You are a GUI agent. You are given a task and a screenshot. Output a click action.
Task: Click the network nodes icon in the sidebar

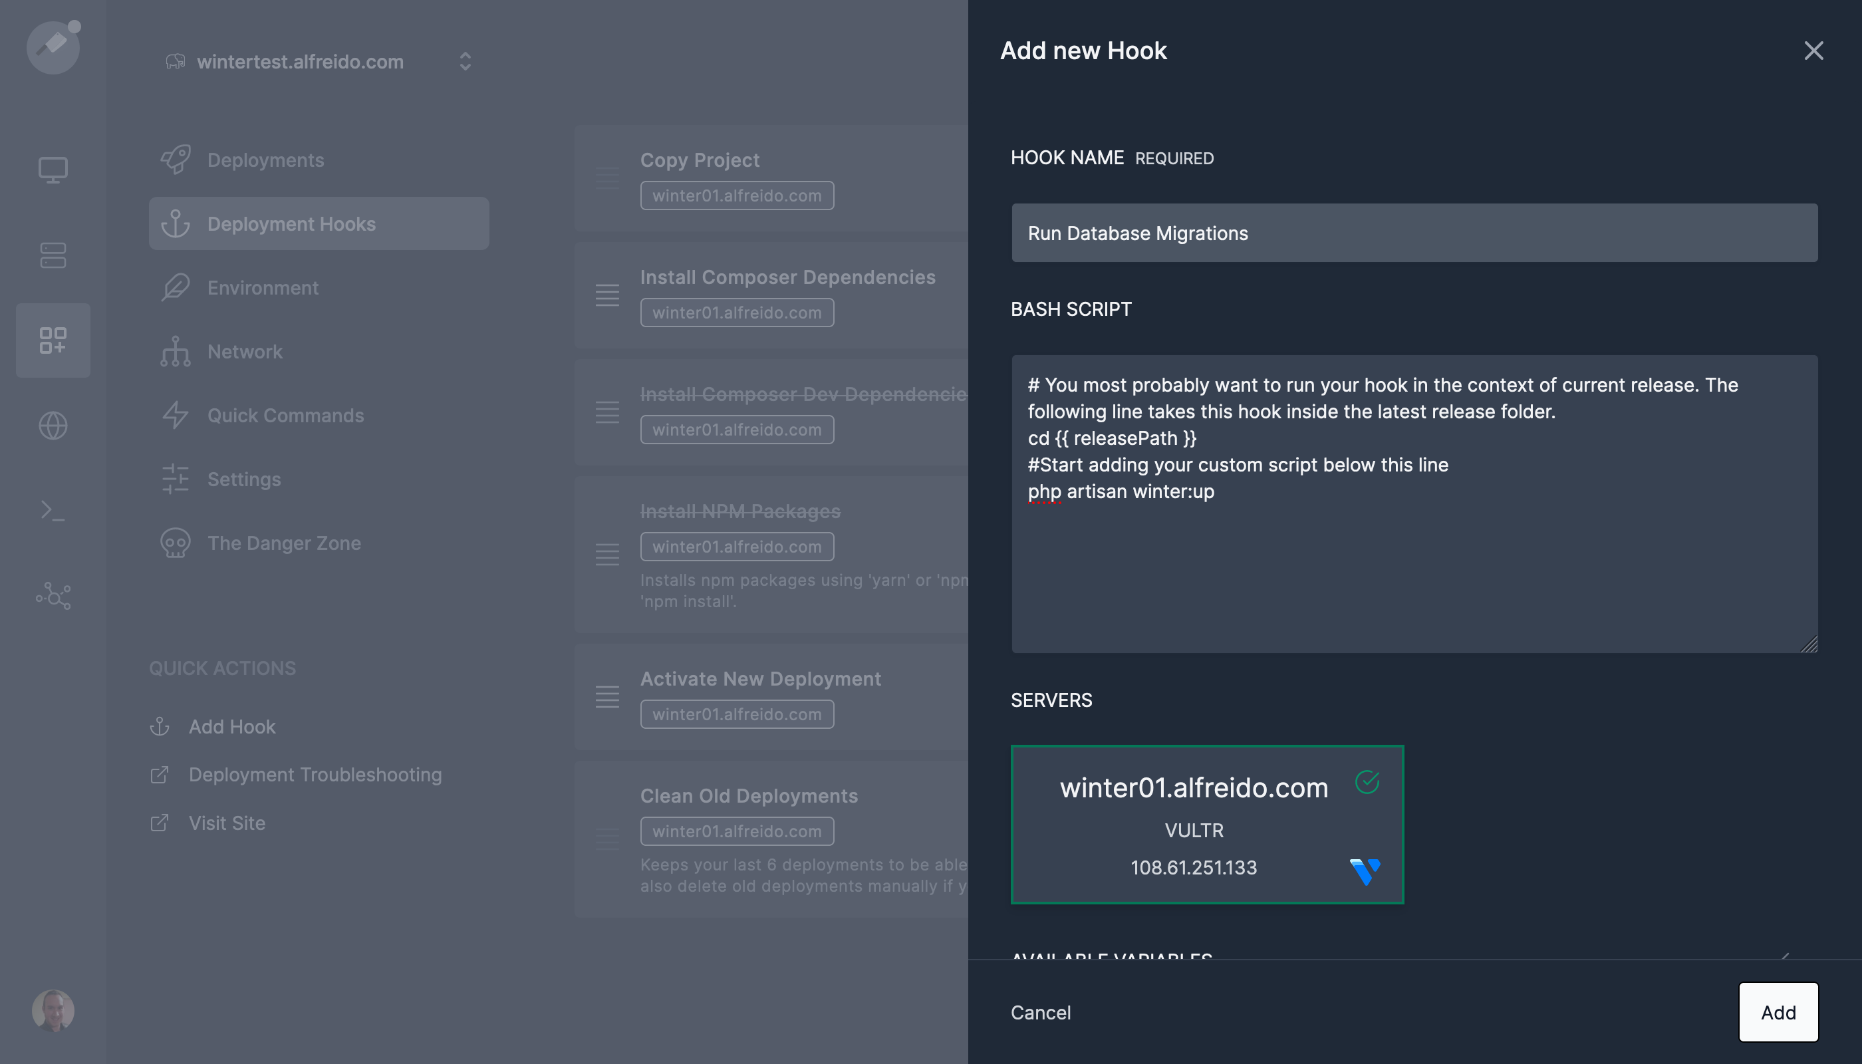tap(53, 596)
